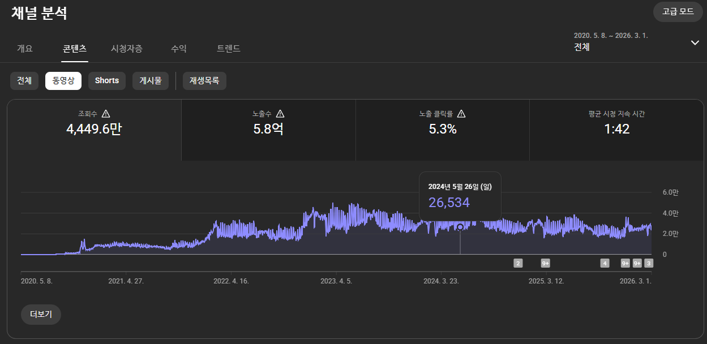707x344 pixels.
Task: Open the 9+ marker near 2025. 3. 12.
Action: pos(546,263)
